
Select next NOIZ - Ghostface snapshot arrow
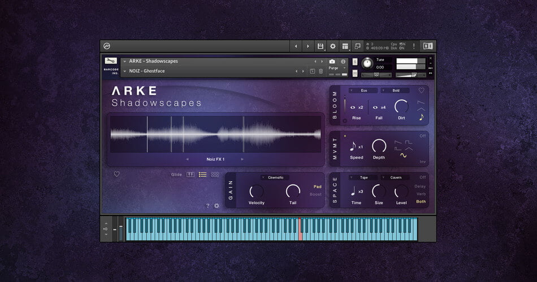(303, 71)
